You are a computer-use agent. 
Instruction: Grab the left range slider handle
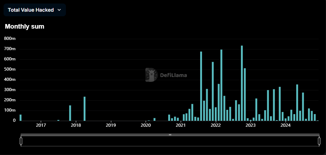coord(21,141)
